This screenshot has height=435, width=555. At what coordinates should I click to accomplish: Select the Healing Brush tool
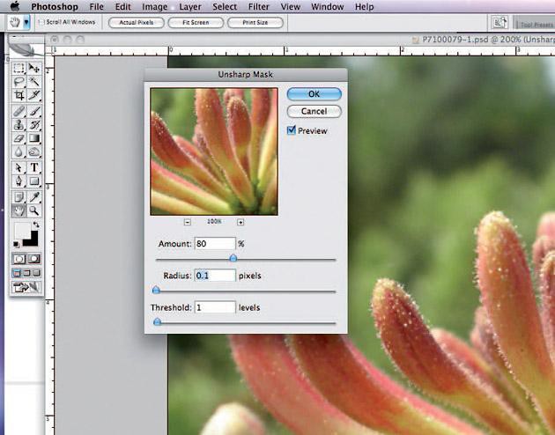(x=18, y=111)
